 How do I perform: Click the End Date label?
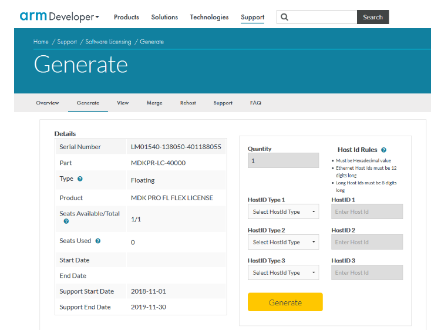(x=73, y=276)
